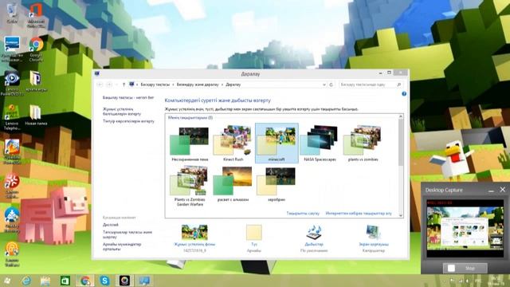
Task: Open the Ease of Access Center sidebar link
Action: (122, 246)
